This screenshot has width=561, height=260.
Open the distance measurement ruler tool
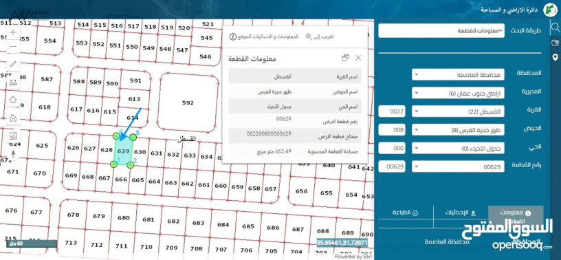tap(13, 83)
